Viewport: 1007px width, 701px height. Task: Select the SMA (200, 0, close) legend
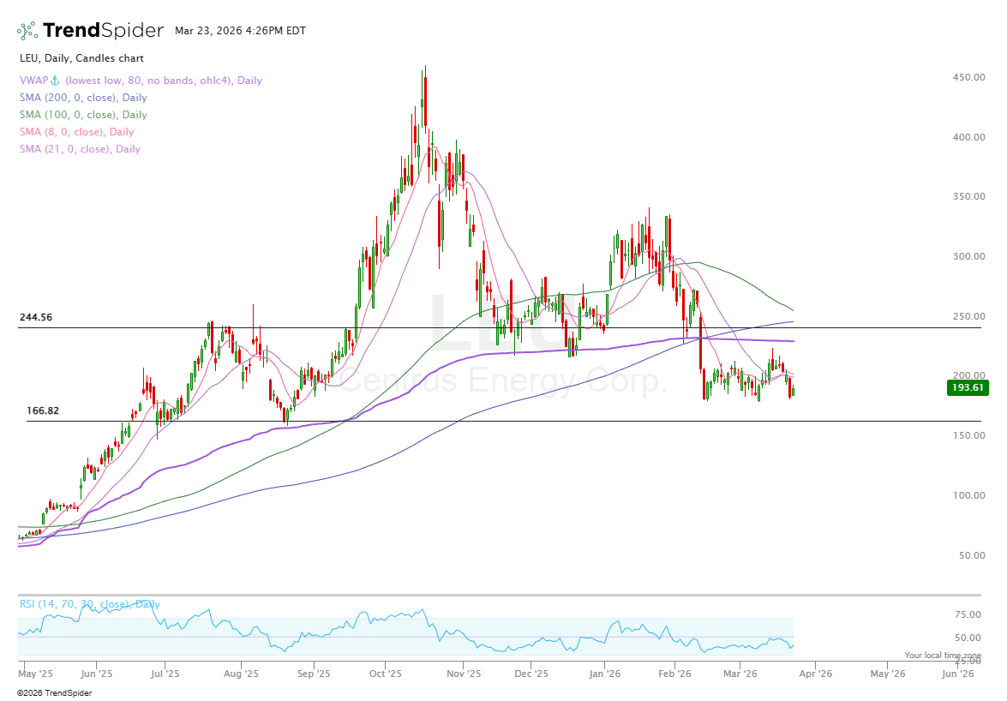click(x=83, y=98)
